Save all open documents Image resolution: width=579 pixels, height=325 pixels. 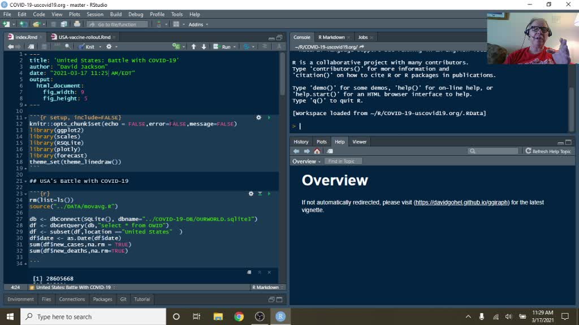pyautogui.click(x=63, y=24)
